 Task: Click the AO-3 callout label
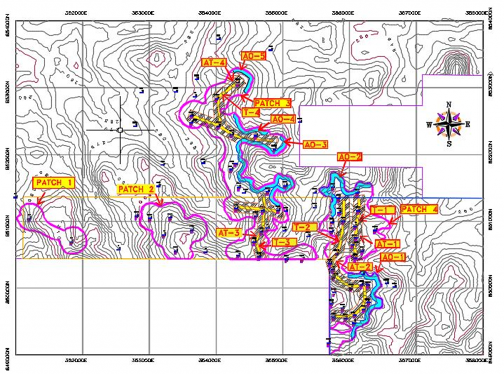click(x=315, y=145)
